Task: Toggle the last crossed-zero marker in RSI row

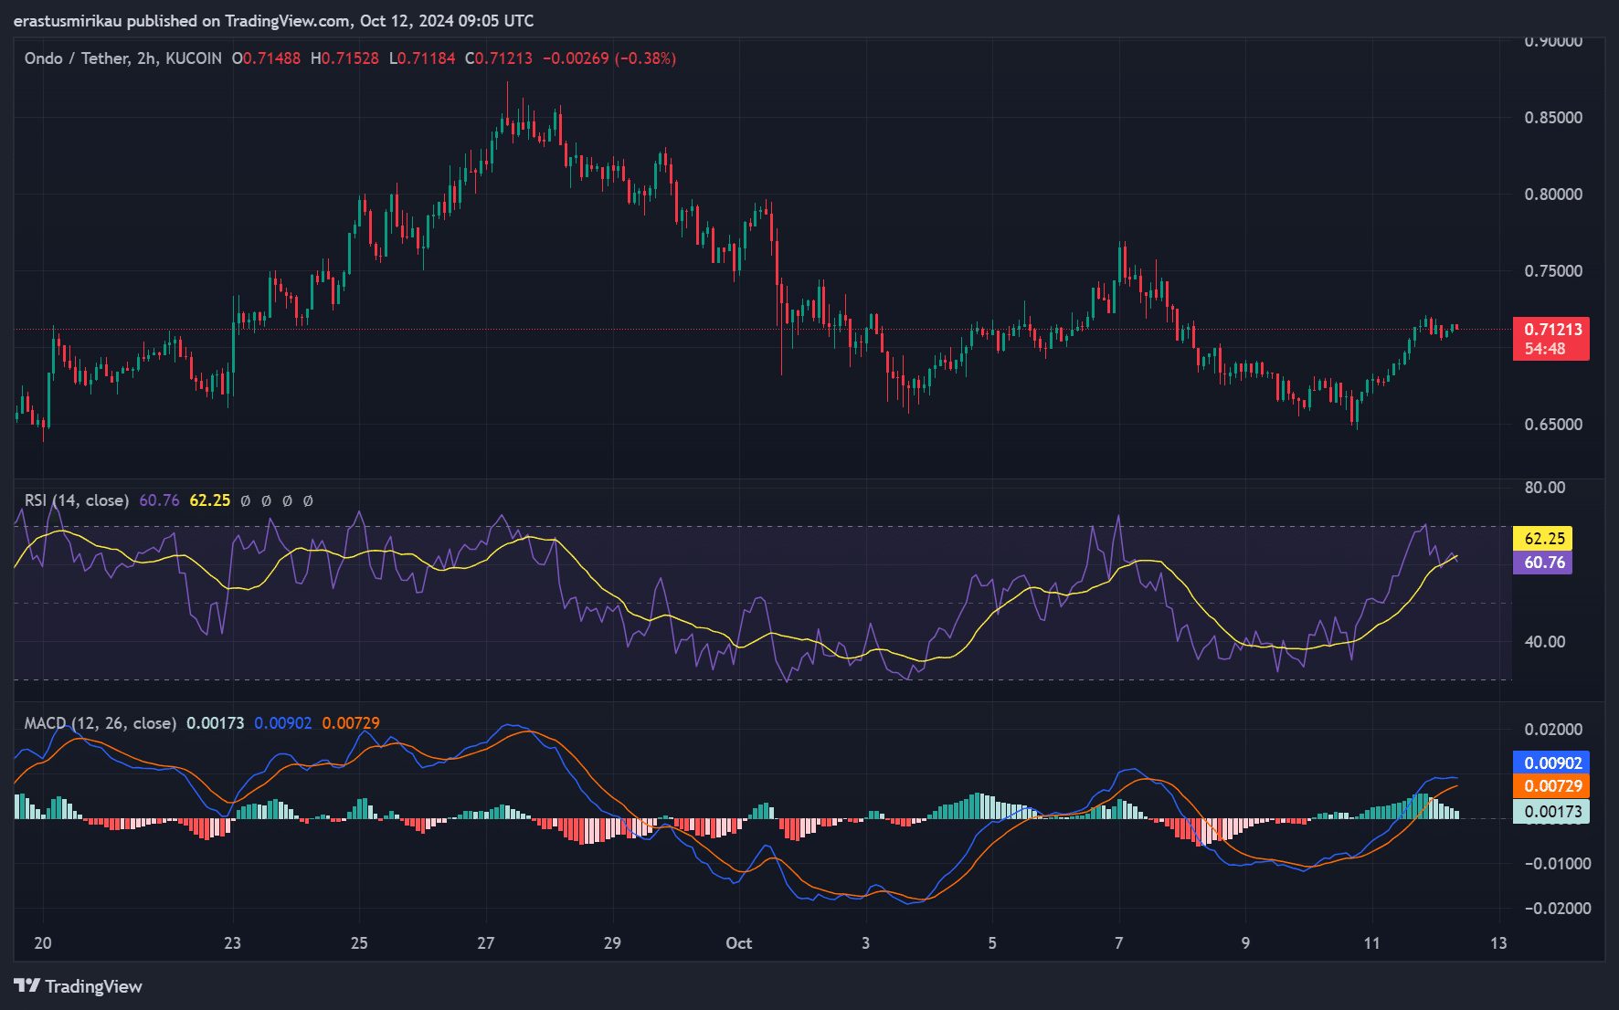Action: [308, 500]
